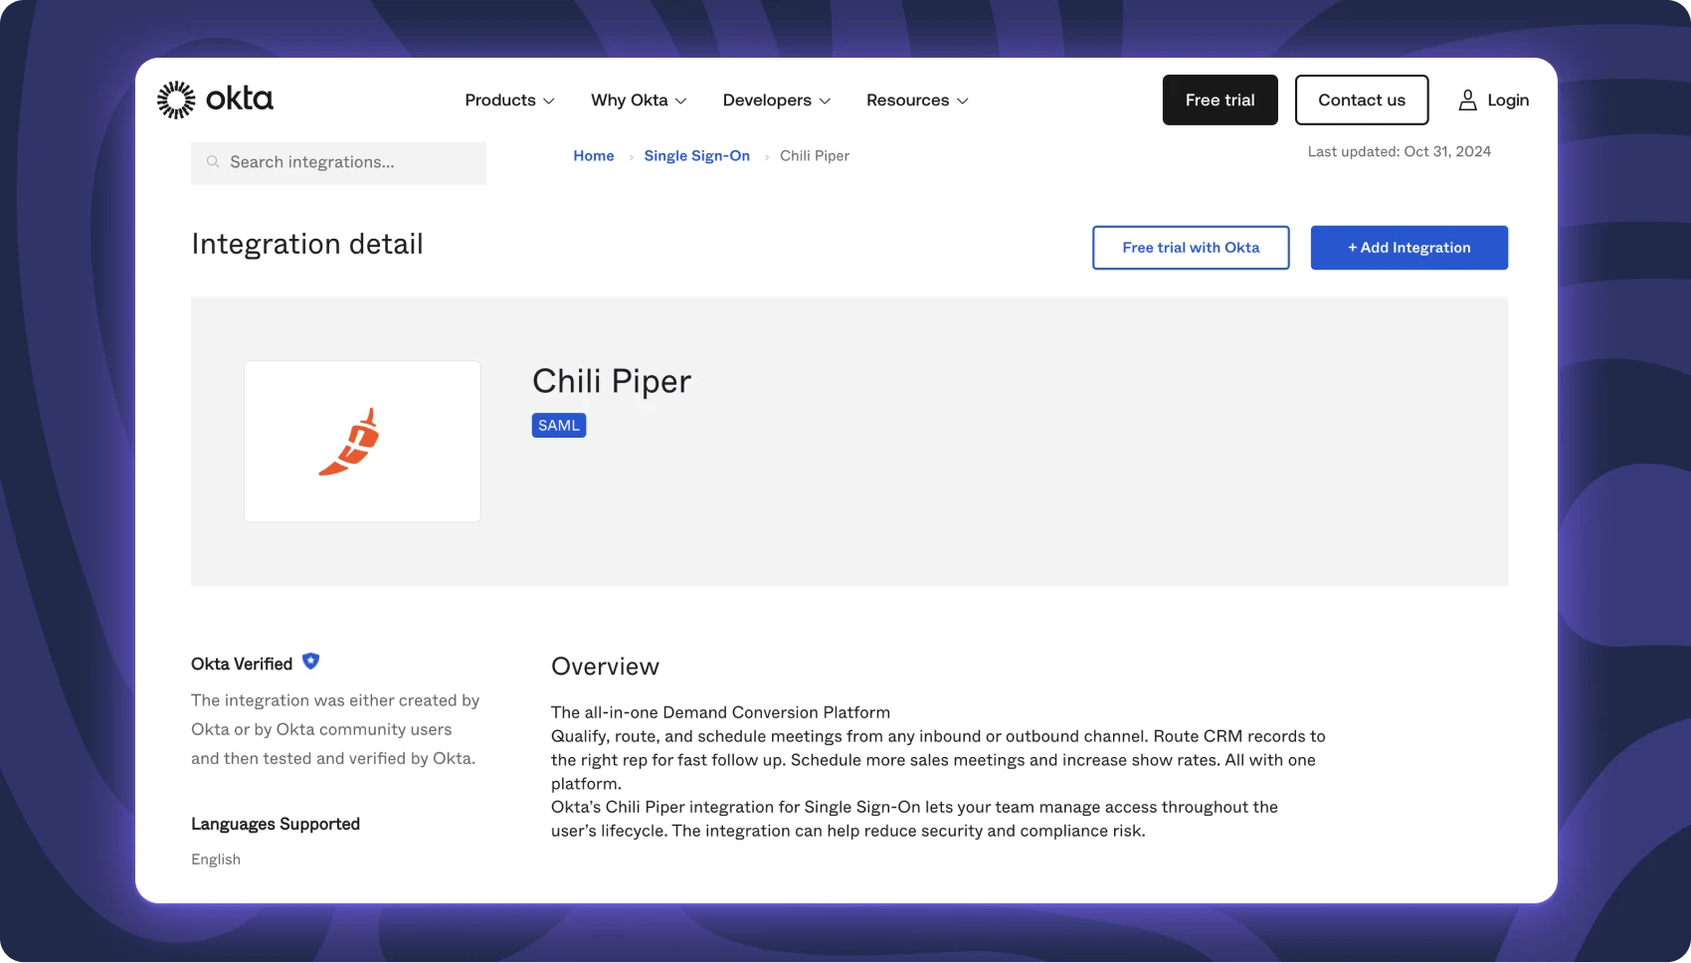The width and height of the screenshot is (1691, 963).
Task: Click the Add Integration button
Action: (x=1409, y=248)
